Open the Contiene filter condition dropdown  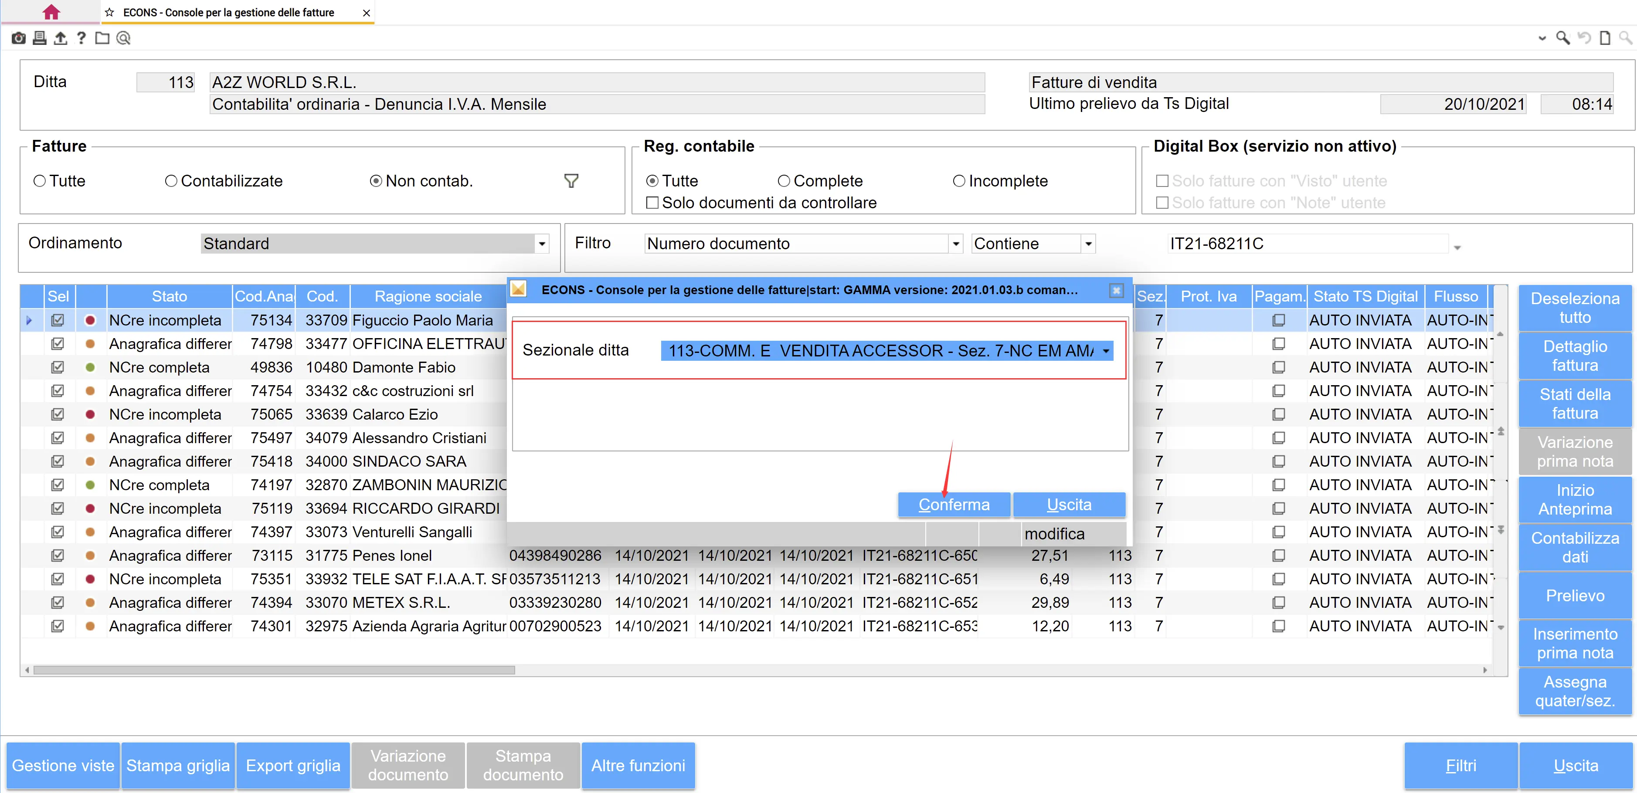[x=1088, y=244]
